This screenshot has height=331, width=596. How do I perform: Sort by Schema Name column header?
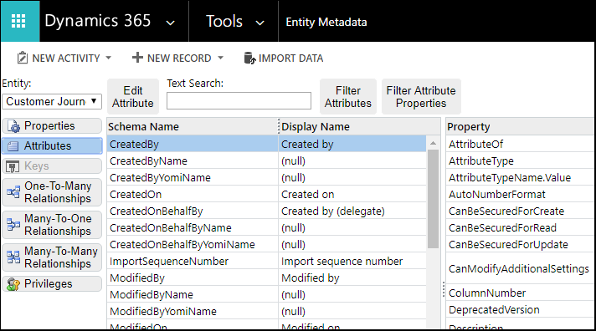(x=193, y=126)
